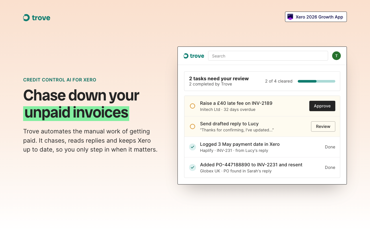Open the green T user avatar
This screenshot has height=231, width=370.
point(336,56)
